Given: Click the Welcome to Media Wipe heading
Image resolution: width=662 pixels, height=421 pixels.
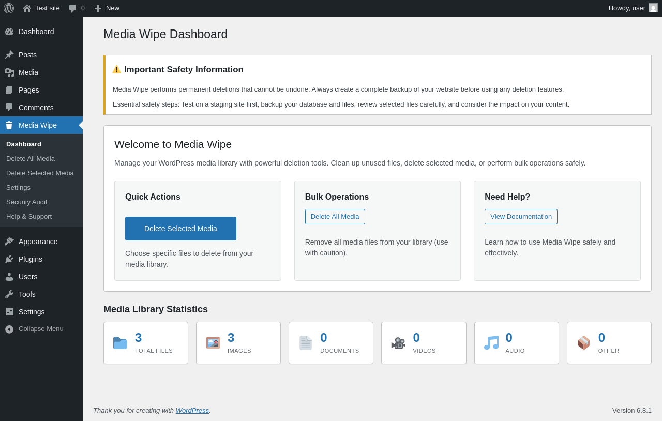Looking at the screenshot, I should coord(173,144).
